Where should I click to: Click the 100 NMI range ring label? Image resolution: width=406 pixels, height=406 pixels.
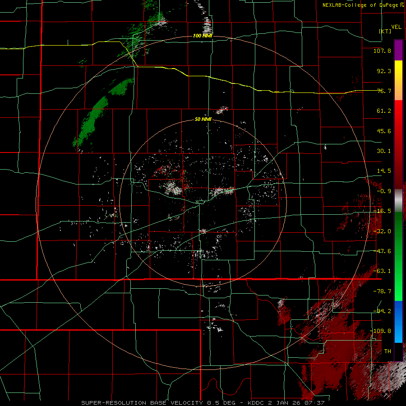203,36
